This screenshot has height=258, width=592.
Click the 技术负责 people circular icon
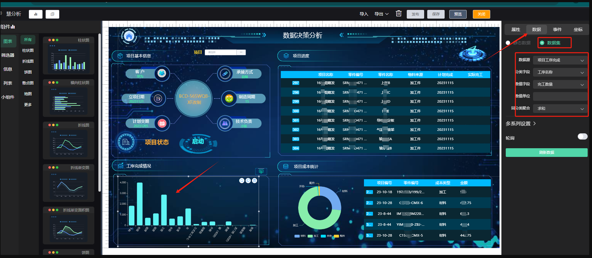point(225,123)
